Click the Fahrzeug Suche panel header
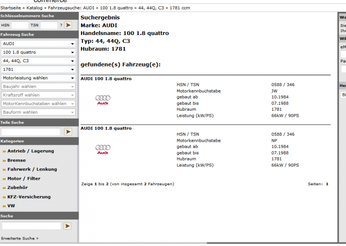This screenshot has width=346, height=246. tap(39, 35)
